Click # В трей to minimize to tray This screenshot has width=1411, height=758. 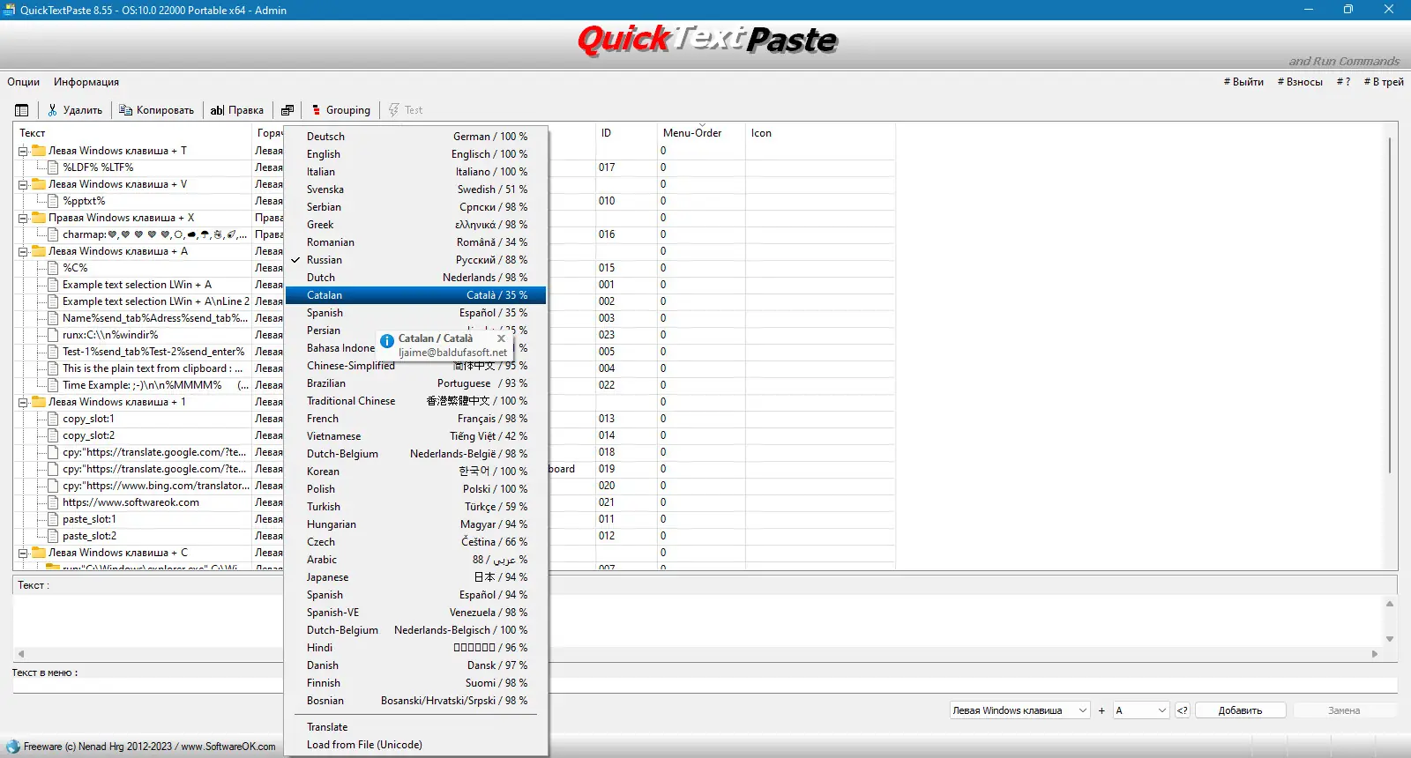tap(1384, 82)
